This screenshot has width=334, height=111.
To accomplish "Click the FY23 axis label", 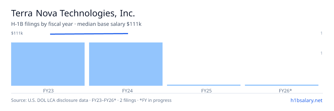I will (x=48, y=90).
